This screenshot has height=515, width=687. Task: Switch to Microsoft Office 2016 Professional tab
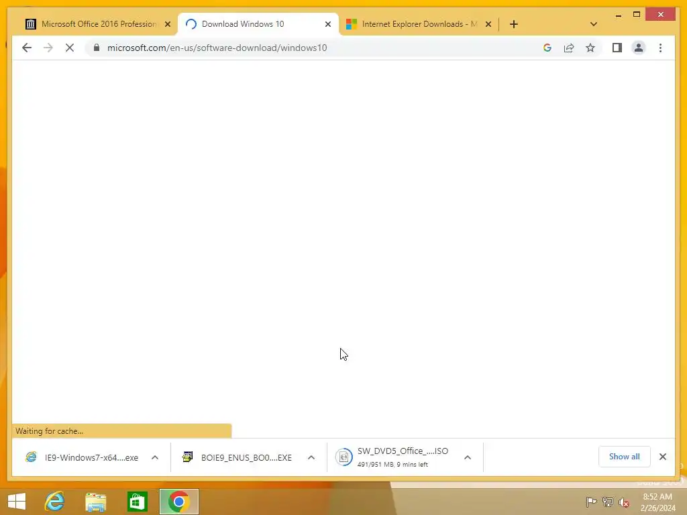98,24
